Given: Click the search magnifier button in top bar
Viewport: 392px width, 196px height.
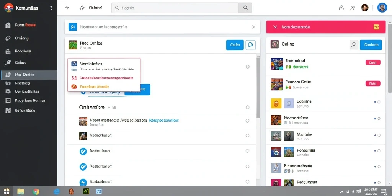Looking at the screenshot, I should tap(245, 8).
